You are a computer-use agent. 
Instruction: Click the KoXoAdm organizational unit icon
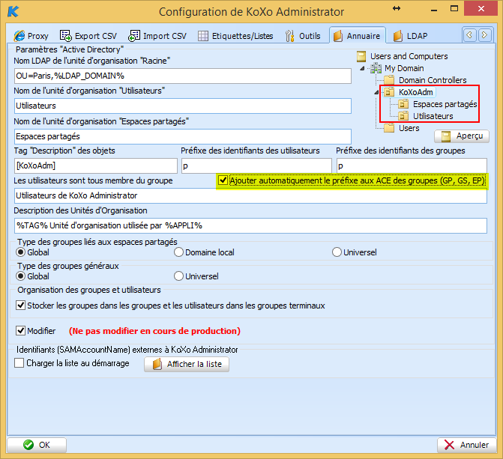click(389, 92)
